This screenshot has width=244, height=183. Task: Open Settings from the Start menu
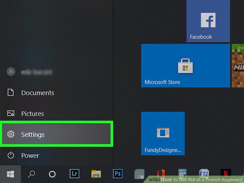click(56, 134)
